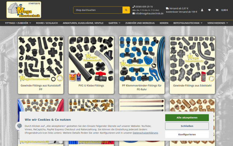
Task: Click the phone number 03585 839 29 10
Action: click(144, 7)
